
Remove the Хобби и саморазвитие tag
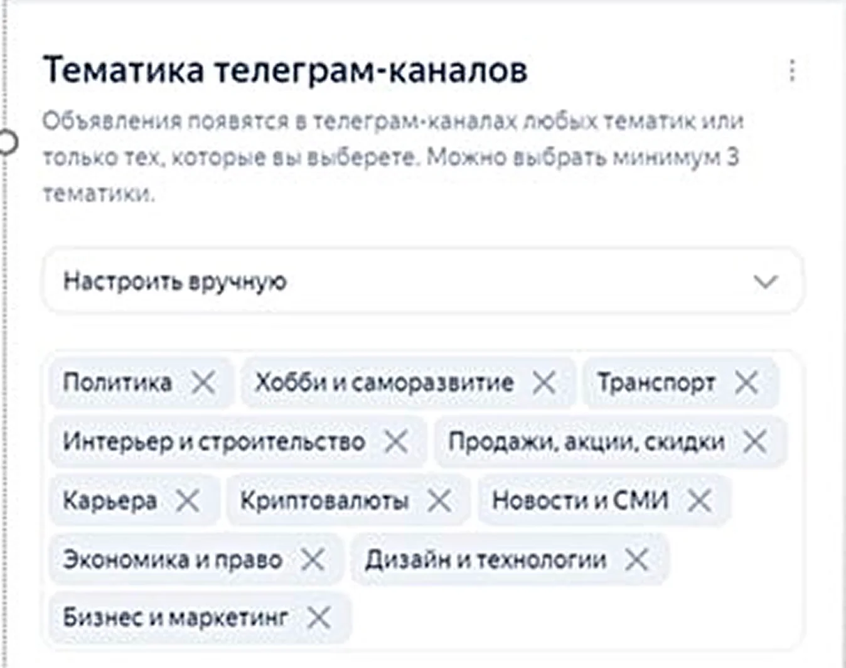544,382
